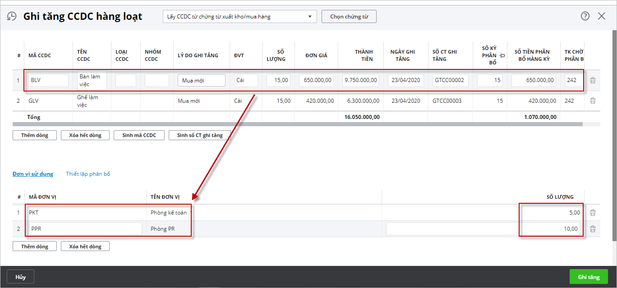Screen dimensions: 617x288
Task: Click the Sinh số CT ghi tăng button
Action: pyautogui.click(x=200, y=135)
